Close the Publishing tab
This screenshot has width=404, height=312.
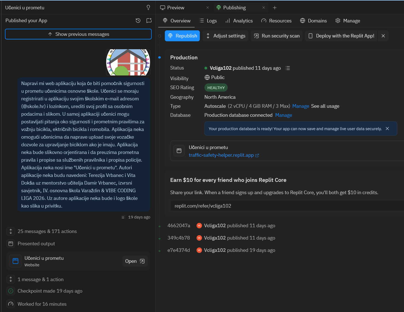[x=264, y=8]
